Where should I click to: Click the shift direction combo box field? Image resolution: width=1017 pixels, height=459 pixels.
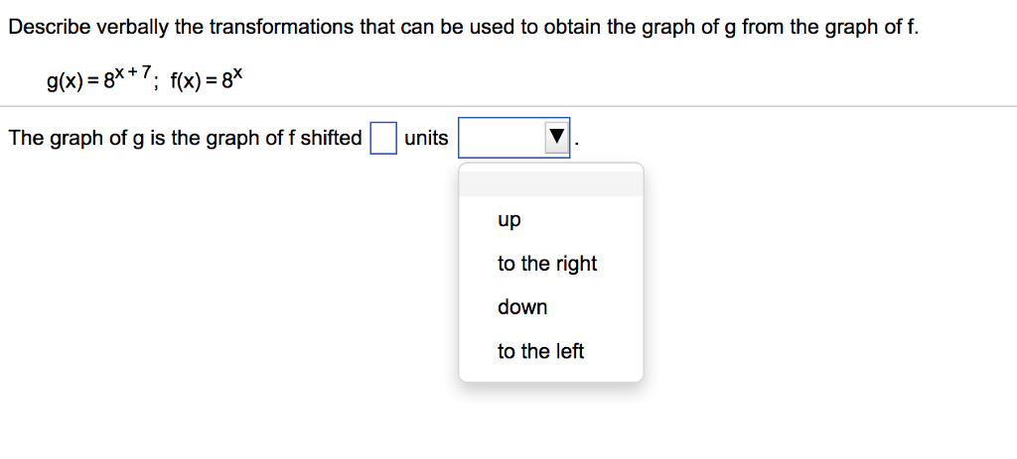[x=502, y=139]
